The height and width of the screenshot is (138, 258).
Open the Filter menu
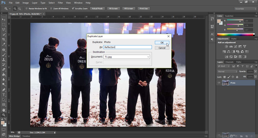[60, 3]
